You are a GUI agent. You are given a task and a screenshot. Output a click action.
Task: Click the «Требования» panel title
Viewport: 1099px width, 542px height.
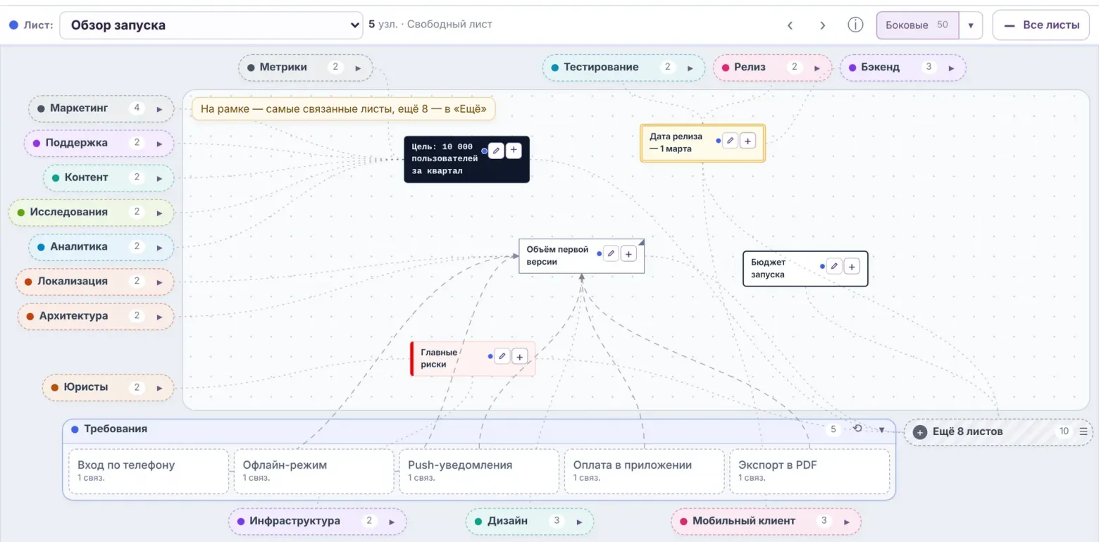pyautogui.click(x=116, y=429)
